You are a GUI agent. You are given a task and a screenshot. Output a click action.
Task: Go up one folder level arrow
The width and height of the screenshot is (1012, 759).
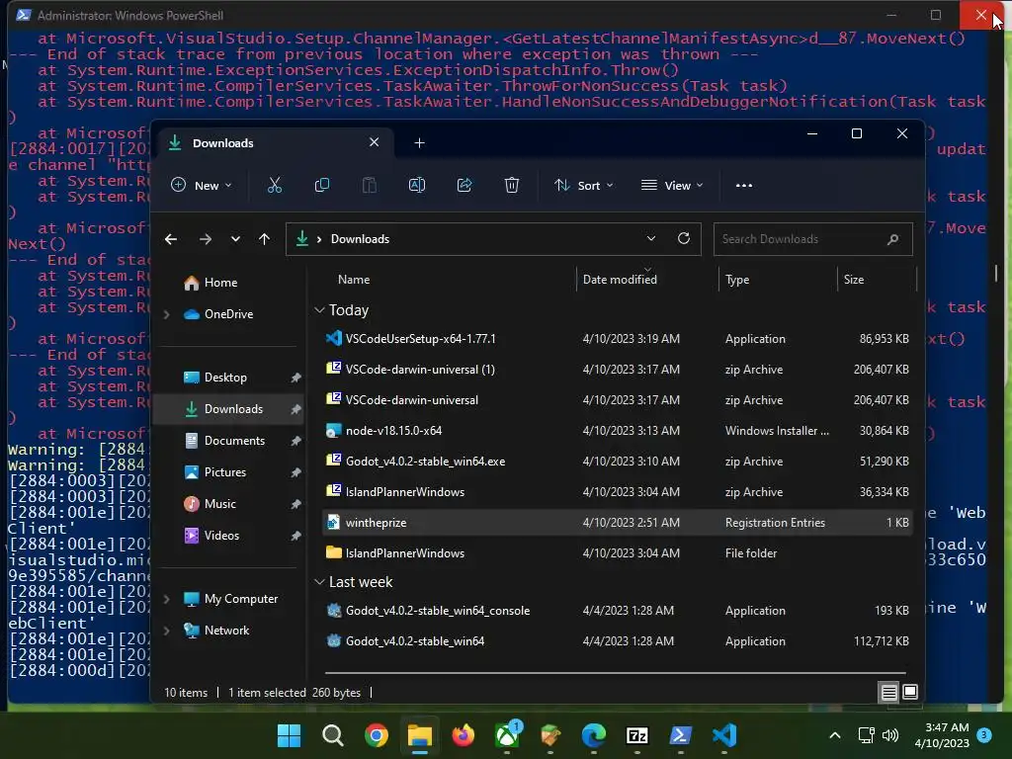[264, 239]
